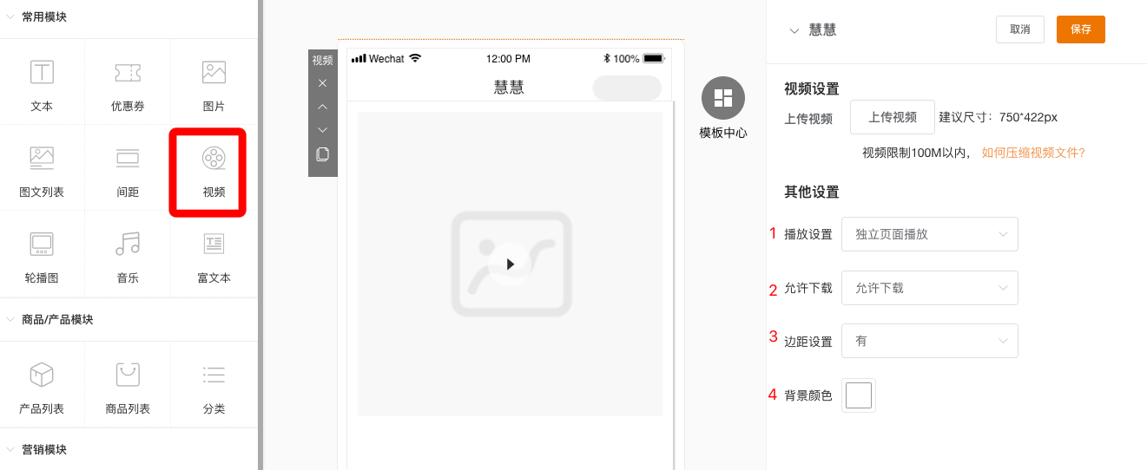Delete the video block with X icon

(x=322, y=83)
